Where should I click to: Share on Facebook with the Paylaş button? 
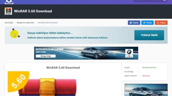(x=134, y=23)
